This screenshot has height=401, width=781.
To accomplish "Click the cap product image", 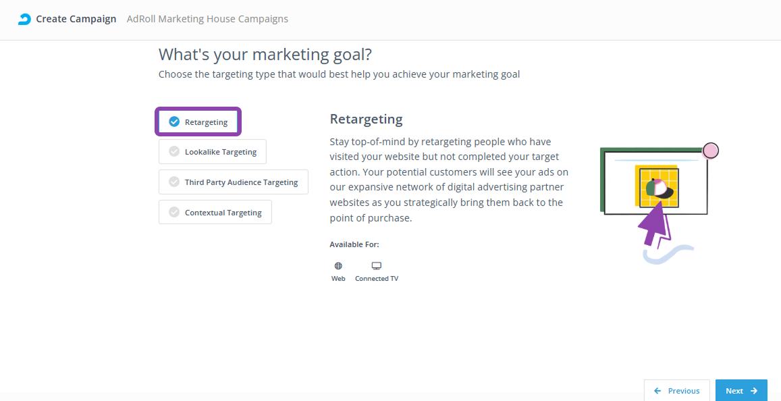I will [659, 188].
